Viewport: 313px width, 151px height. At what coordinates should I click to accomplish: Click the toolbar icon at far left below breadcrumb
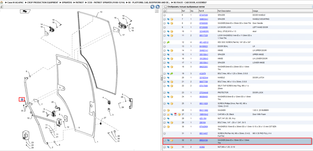[x=1, y=7]
